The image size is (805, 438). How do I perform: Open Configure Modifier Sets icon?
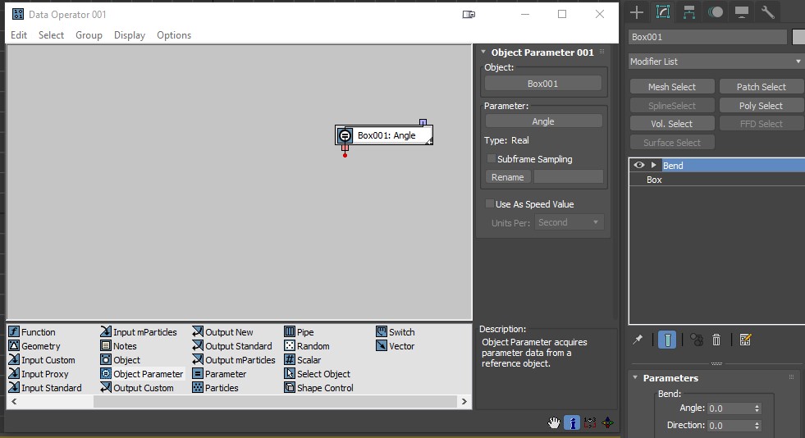745,340
